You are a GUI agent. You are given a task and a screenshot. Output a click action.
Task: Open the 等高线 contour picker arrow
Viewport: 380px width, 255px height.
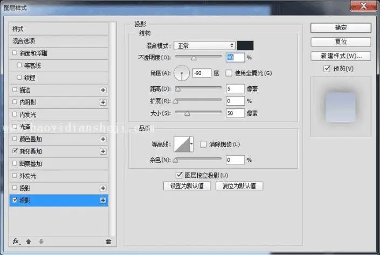pos(191,144)
